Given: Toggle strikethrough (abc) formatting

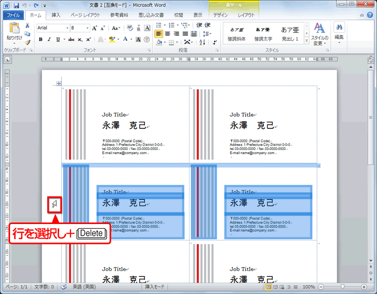Looking at the screenshot, I should [71, 39].
